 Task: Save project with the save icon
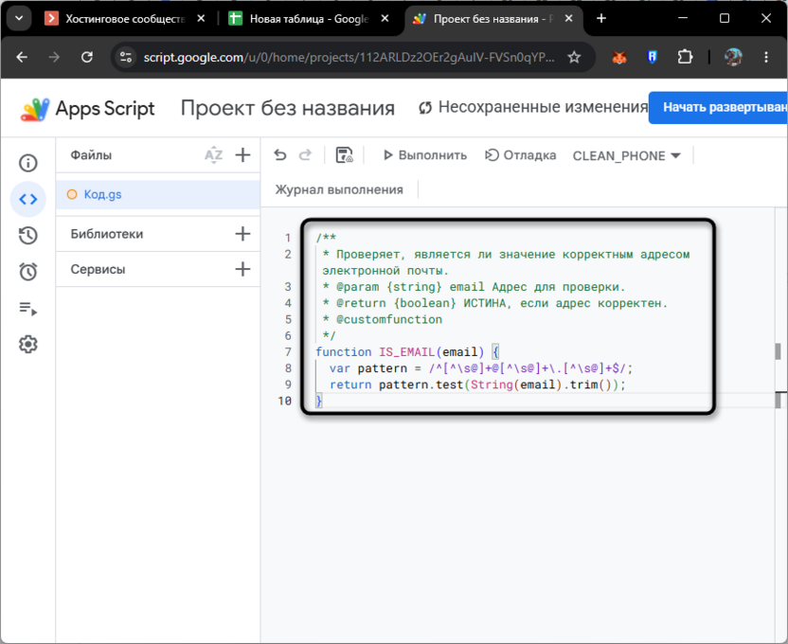pyautogui.click(x=344, y=155)
